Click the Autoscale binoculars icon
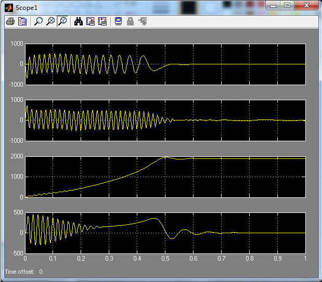This screenshot has height=282, width=322. [x=78, y=21]
